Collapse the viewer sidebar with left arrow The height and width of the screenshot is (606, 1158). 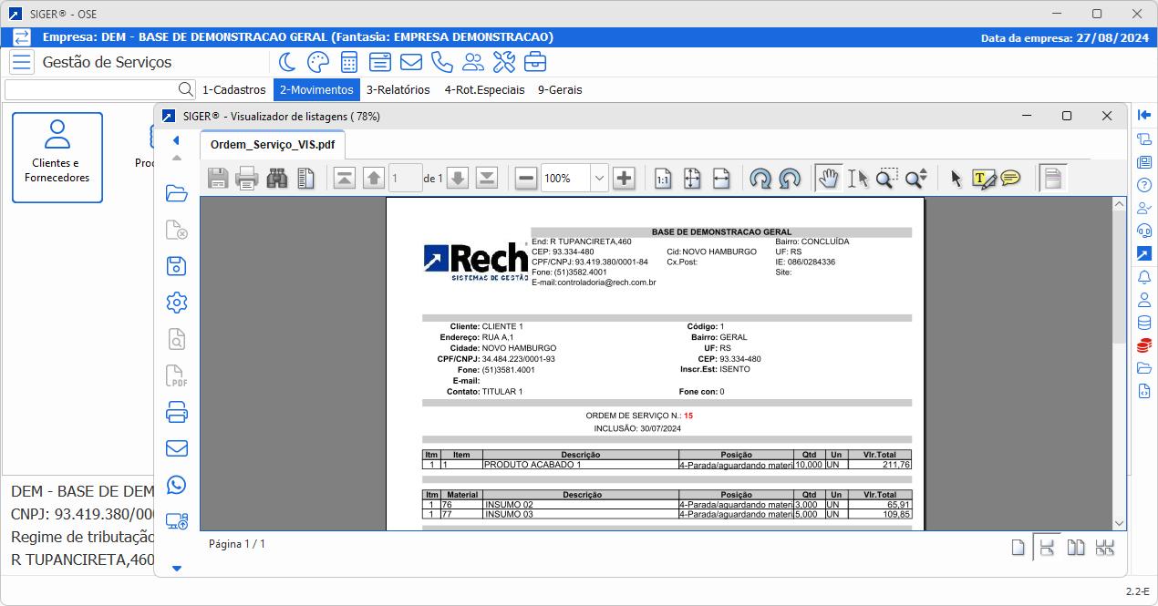(176, 140)
